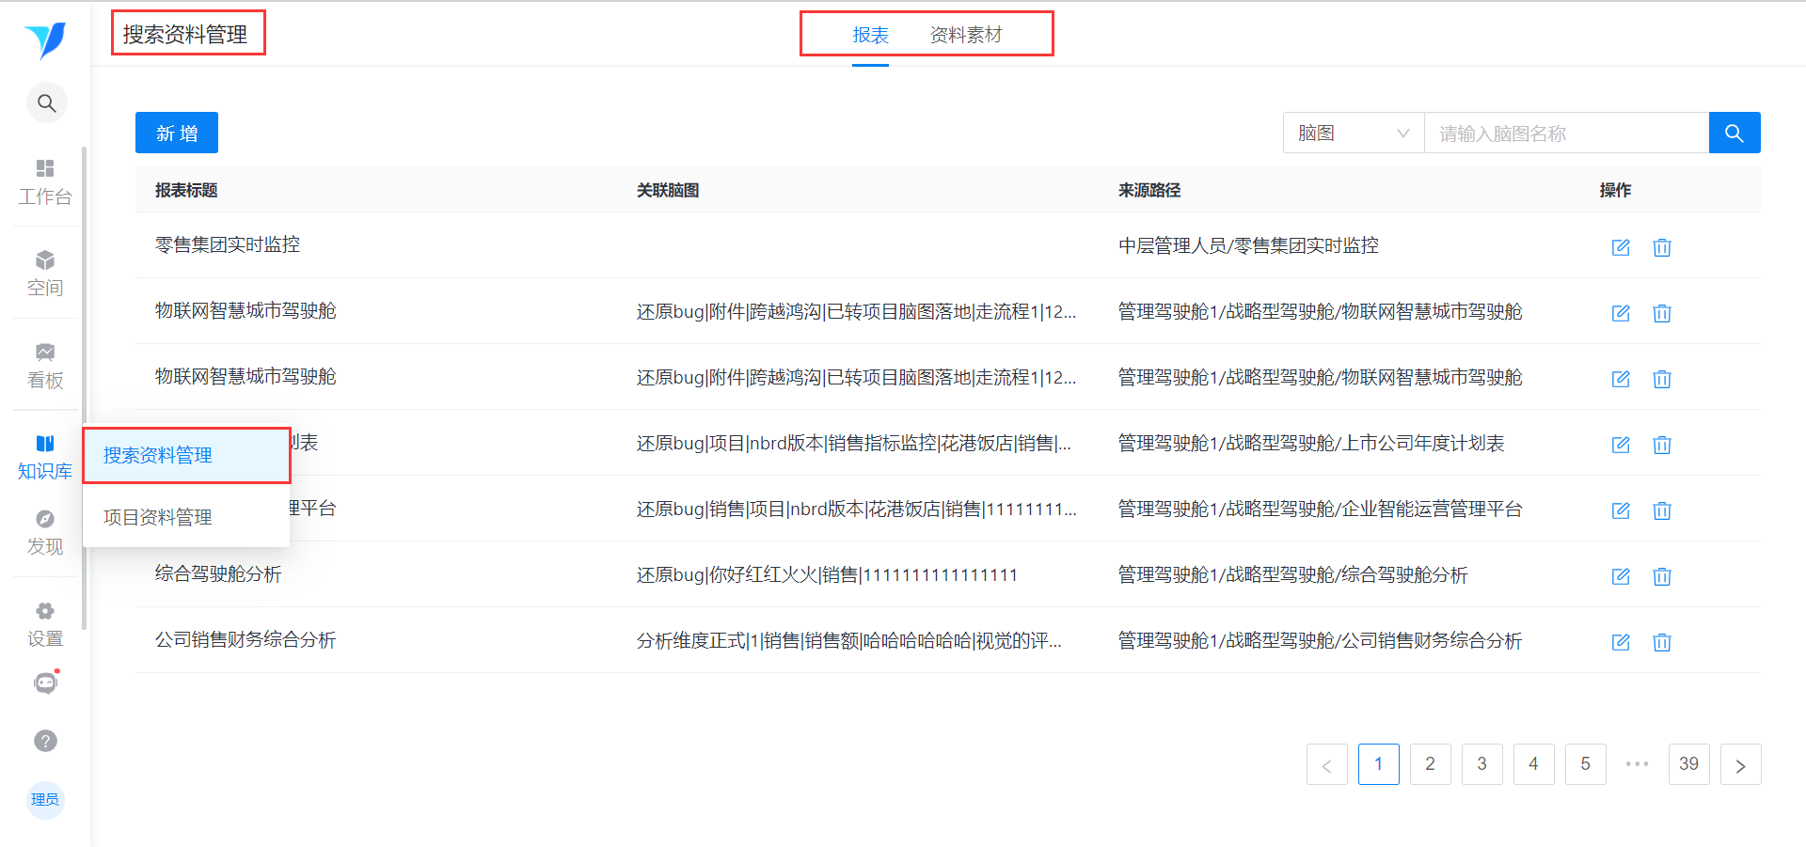The width and height of the screenshot is (1806, 847).
Task: Open the 看板 dashboard sidebar icon
Action: pyautogui.click(x=45, y=366)
